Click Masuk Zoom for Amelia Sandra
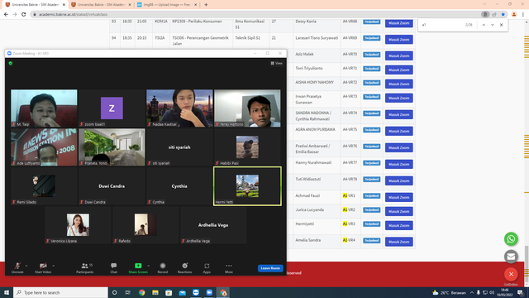The image size is (529, 298). pyautogui.click(x=398, y=242)
